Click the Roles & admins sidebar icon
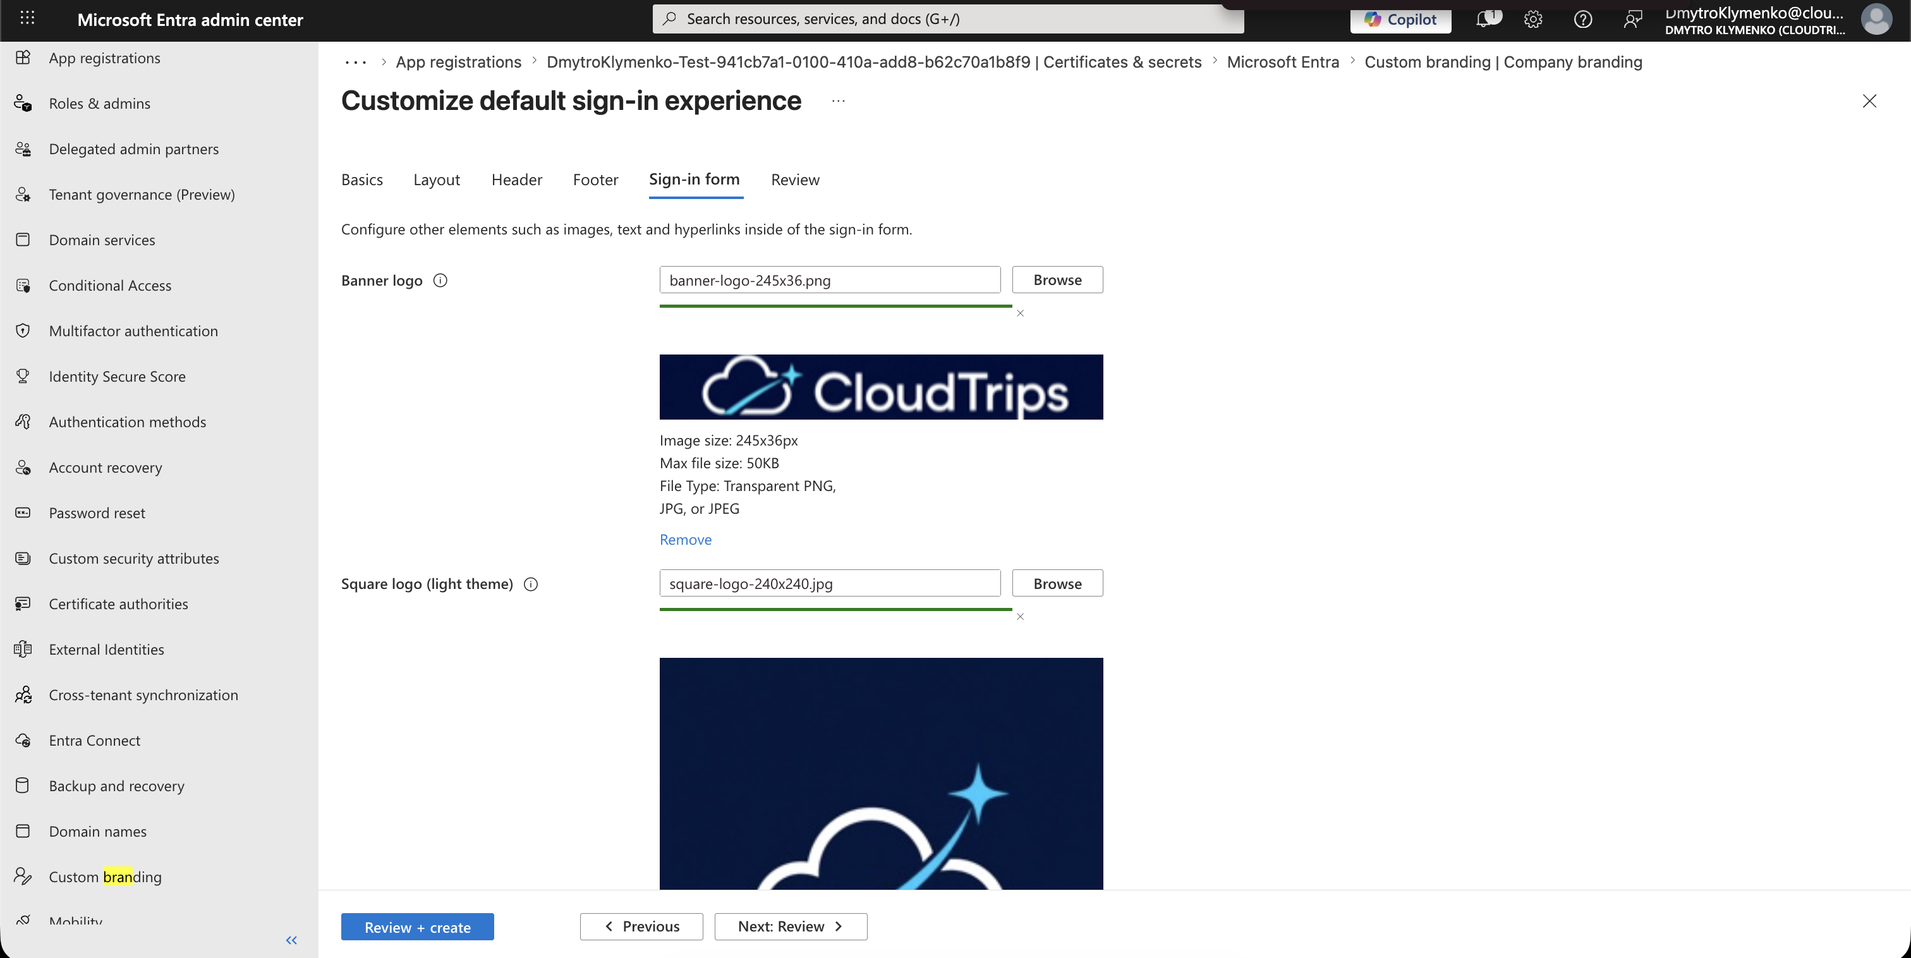The image size is (1911, 958). click(x=23, y=103)
